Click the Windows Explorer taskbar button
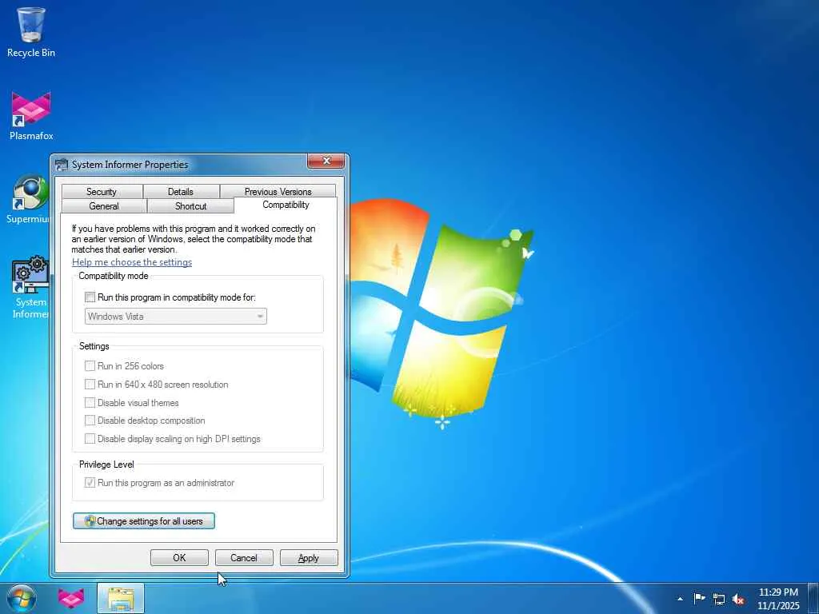 coord(121,598)
